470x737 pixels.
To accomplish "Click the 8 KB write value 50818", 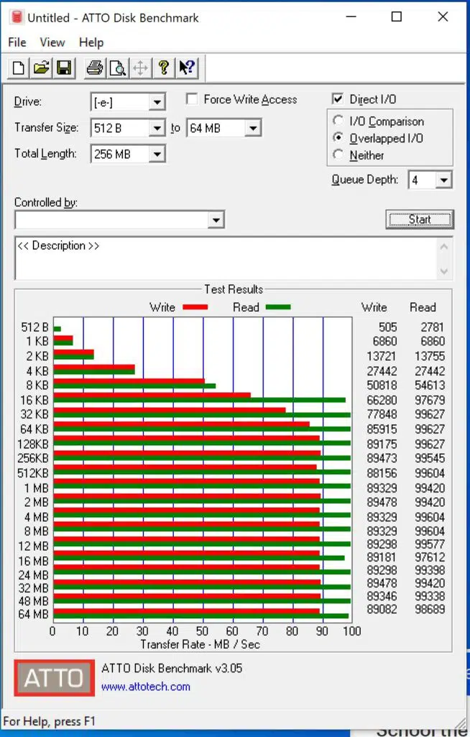I will click(x=382, y=385).
